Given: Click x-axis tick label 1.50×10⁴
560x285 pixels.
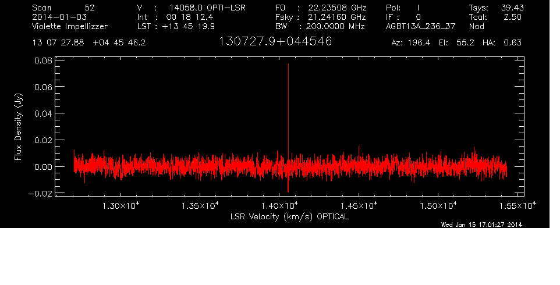Looking at the screenshot, I should pos(438,205).
